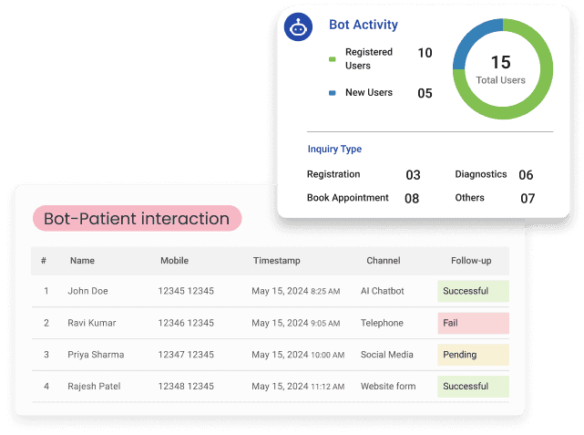This screenshot has width=584, height=435.
Task: Select the Rajesh Patel name cell
Action: (95, 387)
